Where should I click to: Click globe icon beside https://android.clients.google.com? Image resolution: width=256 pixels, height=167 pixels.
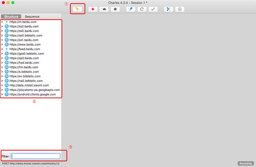click(x=7, y=94)
